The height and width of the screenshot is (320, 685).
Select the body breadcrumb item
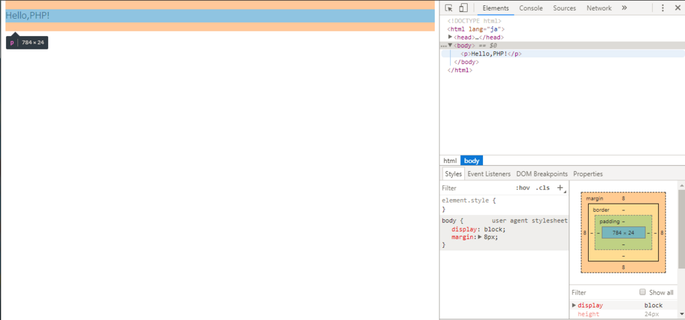[472, 160]
